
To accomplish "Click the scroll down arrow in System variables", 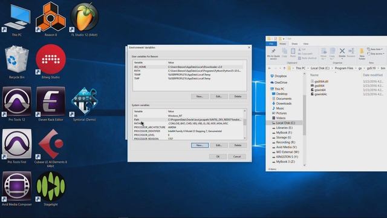I will pos(244,138).
